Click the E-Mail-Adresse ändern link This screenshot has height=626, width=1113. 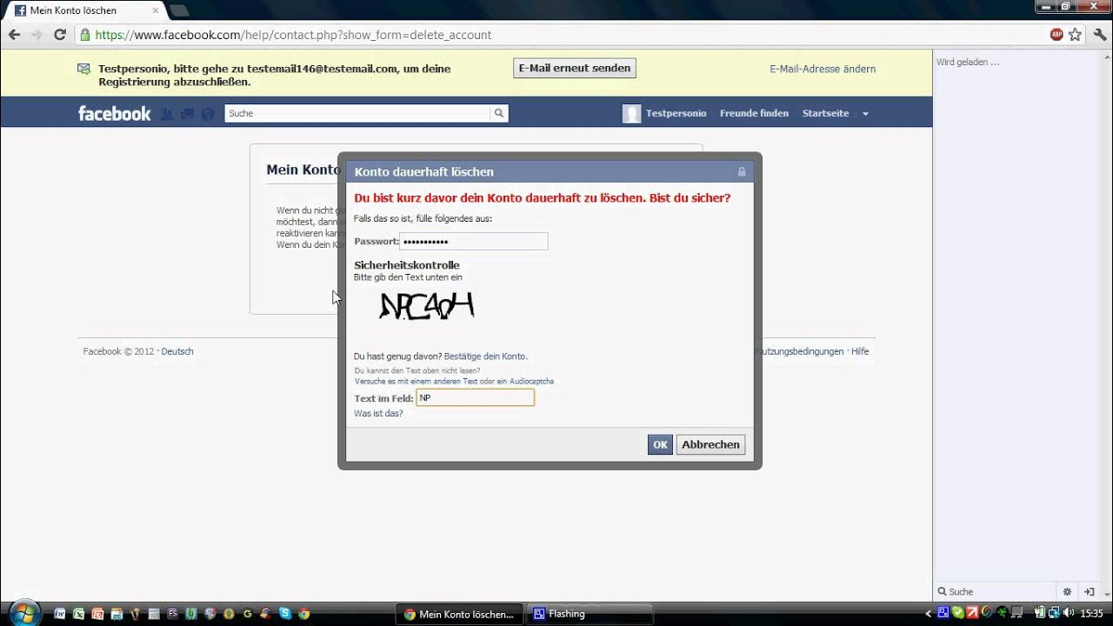point(823,69)
